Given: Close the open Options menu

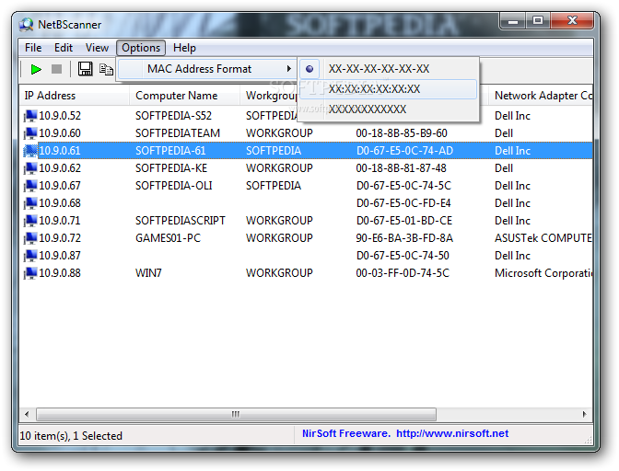Looking at the screenshot, I should [141, 48].
